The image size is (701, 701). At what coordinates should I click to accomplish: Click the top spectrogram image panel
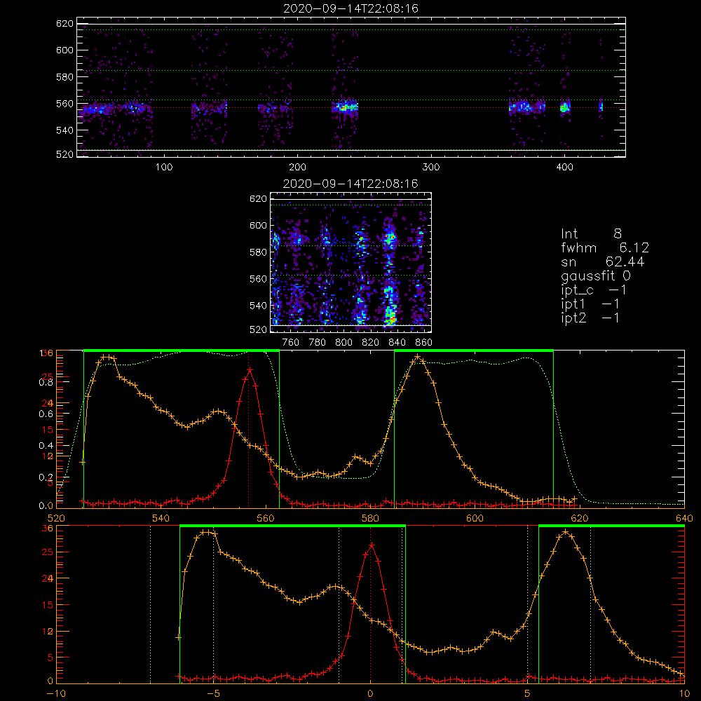tap(351, 87)
